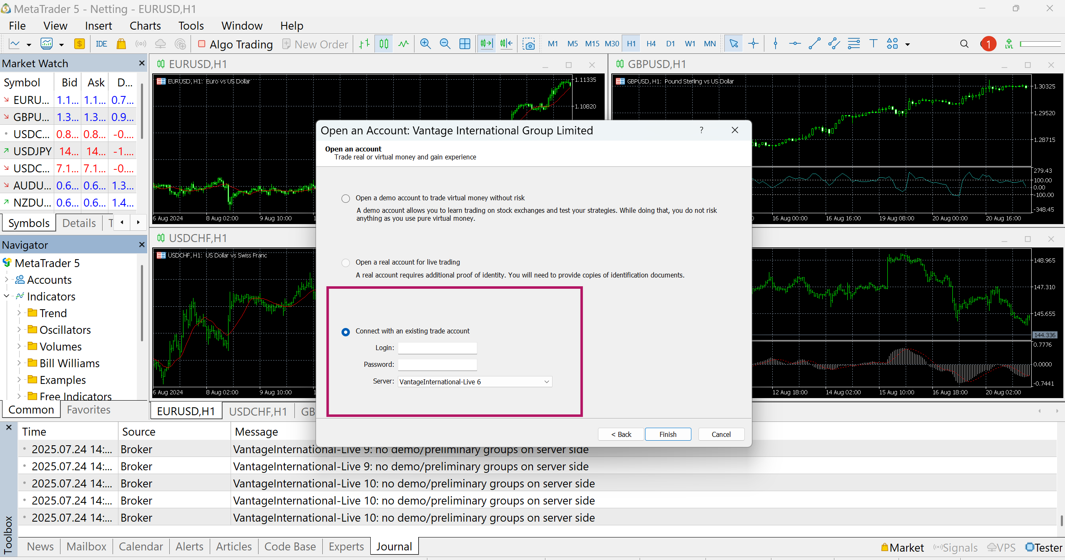Expand the Accounts tree node

pyautogui.click(x=7, y=280)
